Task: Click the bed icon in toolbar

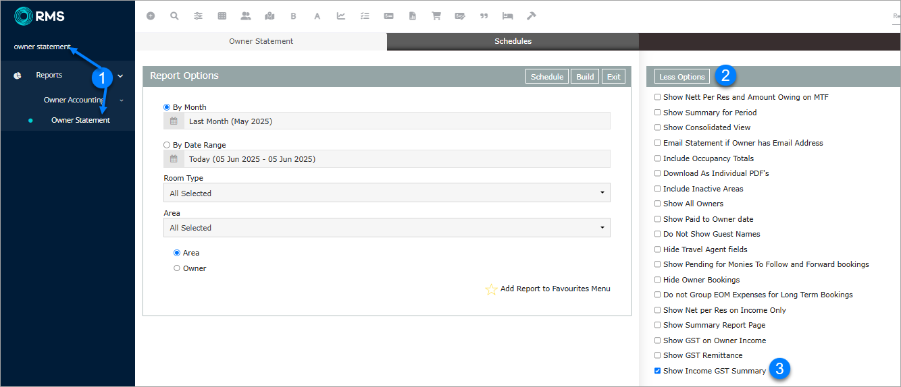Action: pos(508,16)
